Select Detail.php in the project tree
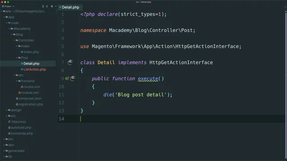Viewport: 287px width, 161px height. (x=31, y=64)
